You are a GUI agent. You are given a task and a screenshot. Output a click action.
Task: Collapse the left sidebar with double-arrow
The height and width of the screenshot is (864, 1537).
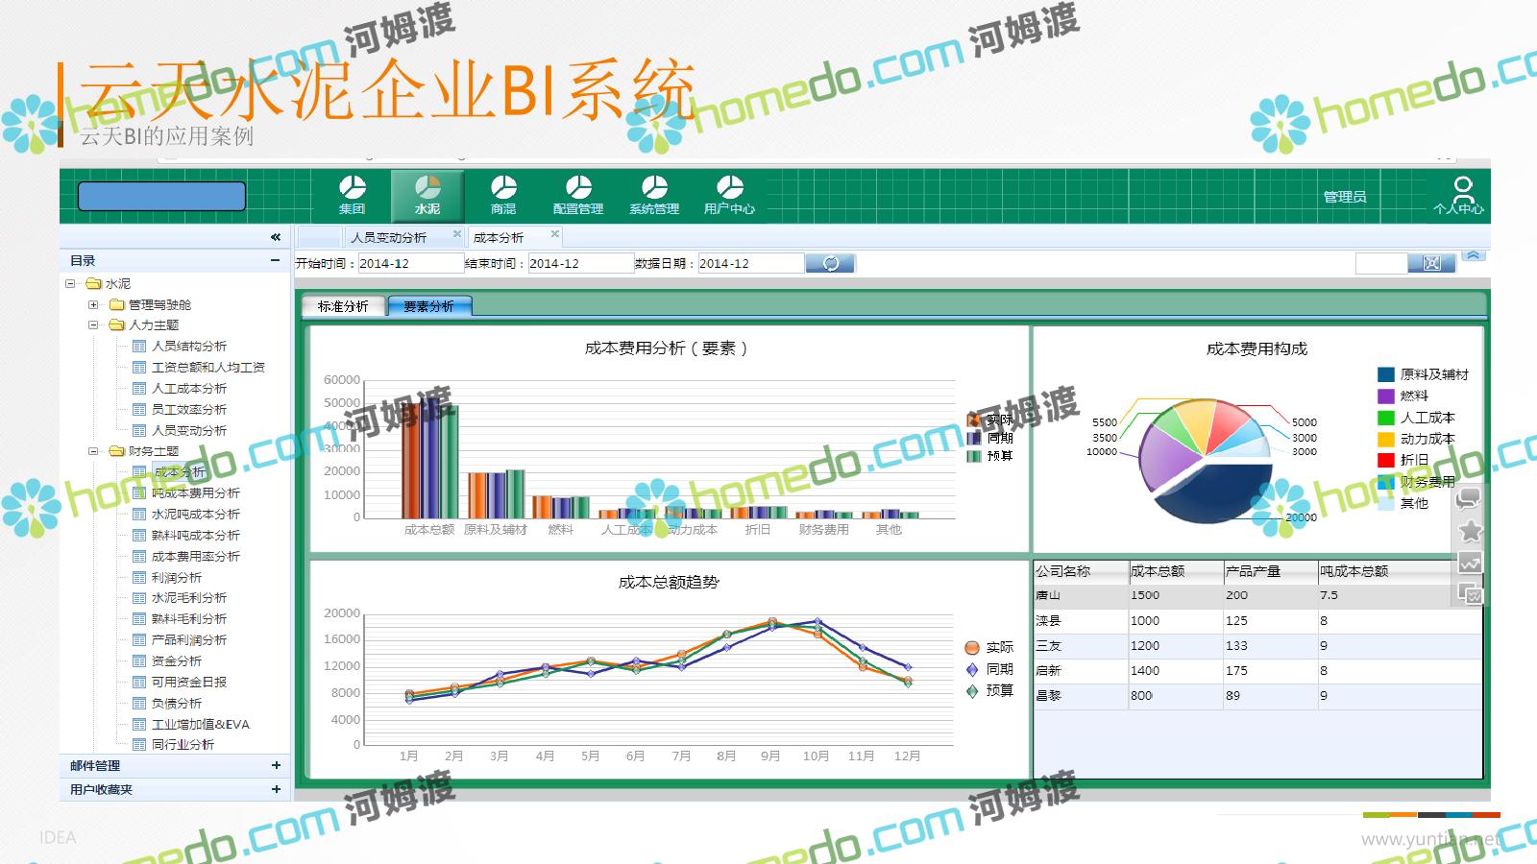pos(276,236)
